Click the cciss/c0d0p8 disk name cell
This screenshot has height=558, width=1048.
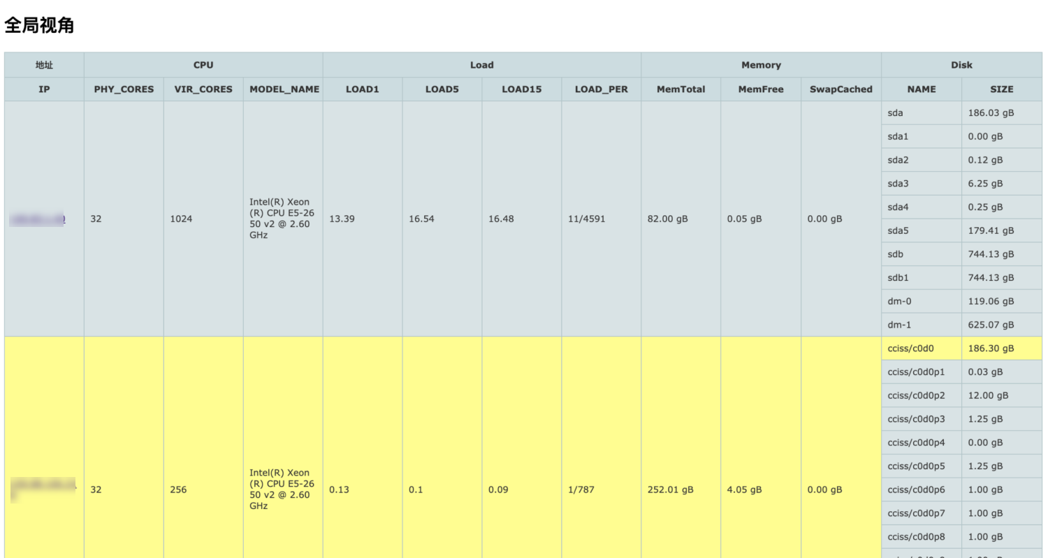tap(922, 537)
